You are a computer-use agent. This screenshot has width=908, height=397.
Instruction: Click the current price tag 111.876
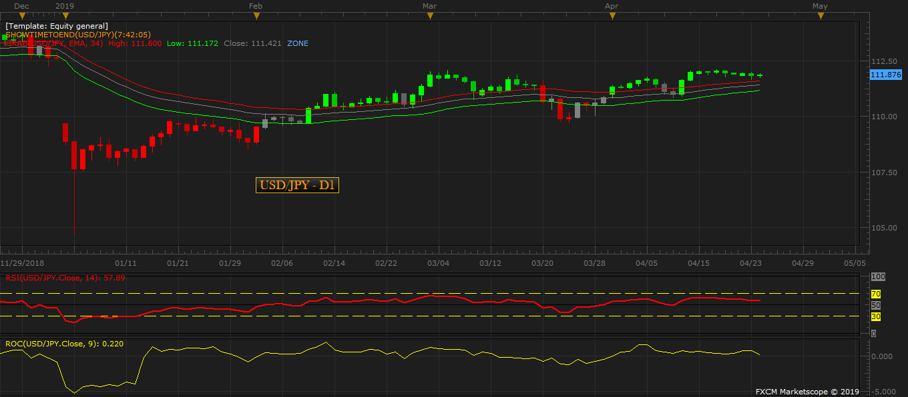coord(886,75)
